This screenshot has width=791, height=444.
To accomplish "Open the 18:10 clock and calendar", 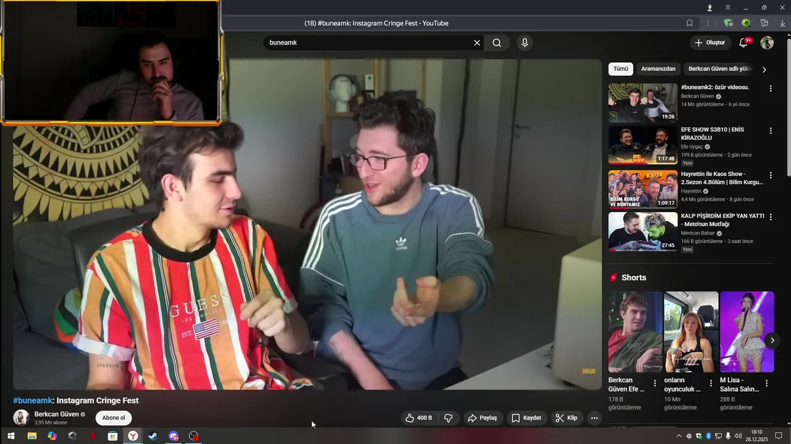I will [756, 436].
